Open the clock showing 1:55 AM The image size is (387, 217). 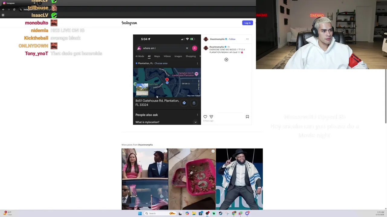380,213
